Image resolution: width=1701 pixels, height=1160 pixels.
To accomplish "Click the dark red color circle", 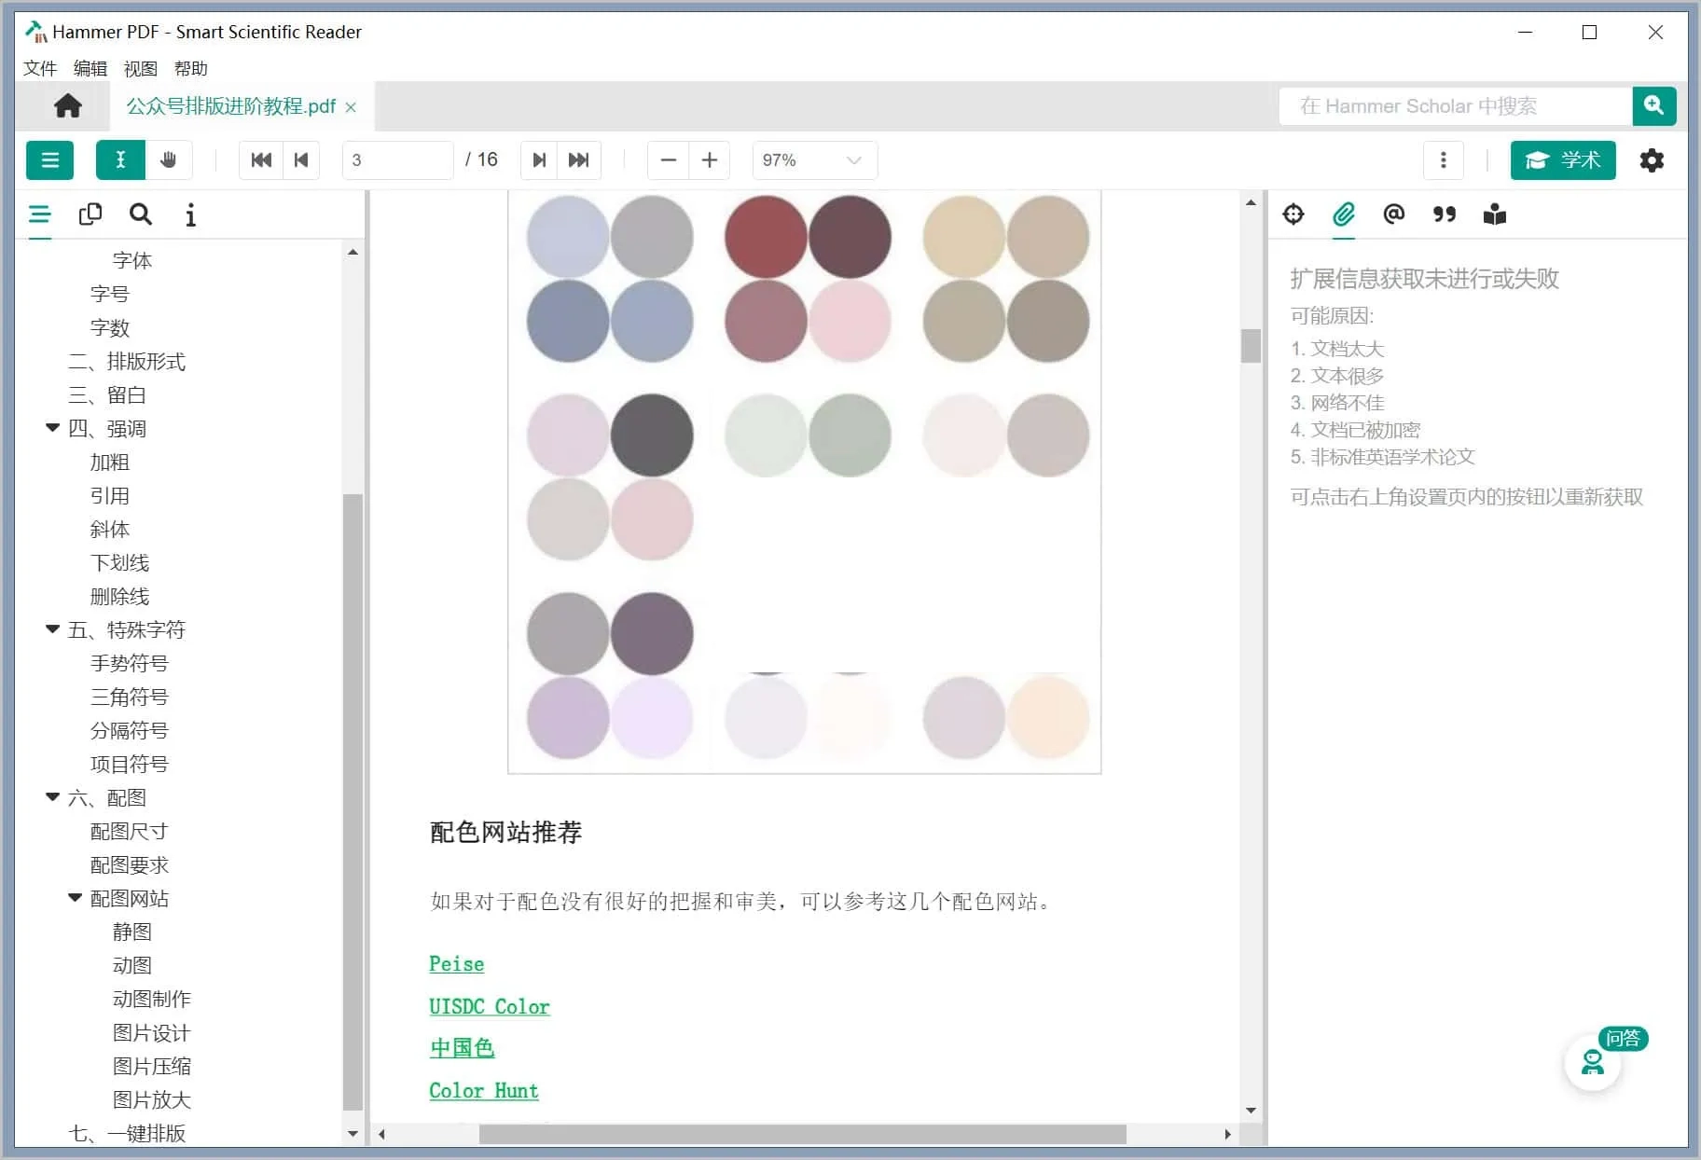I will pos(766,237).
